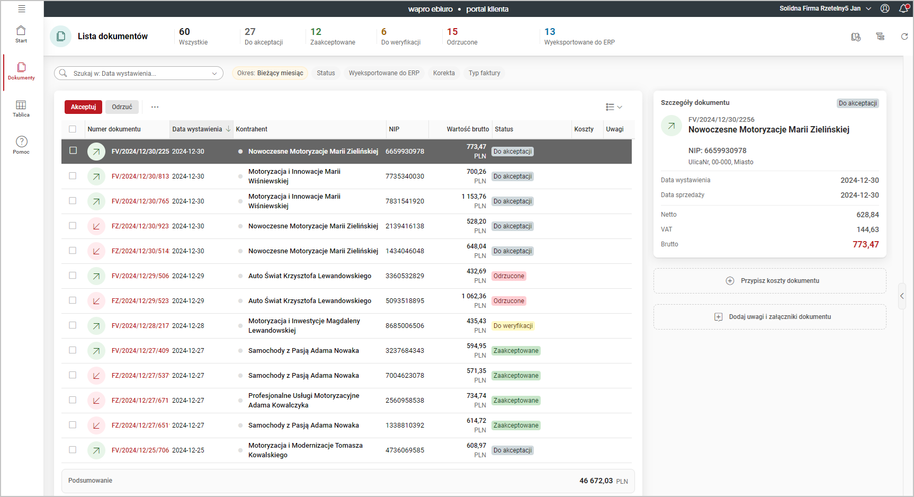Image resolution: width=914 pixels, height=497 pixels.
Task: Click the refresh list icon
Action: point(904,37)
